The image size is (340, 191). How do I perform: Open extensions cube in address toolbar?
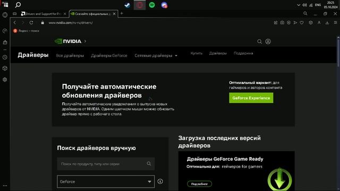(311, 22)
